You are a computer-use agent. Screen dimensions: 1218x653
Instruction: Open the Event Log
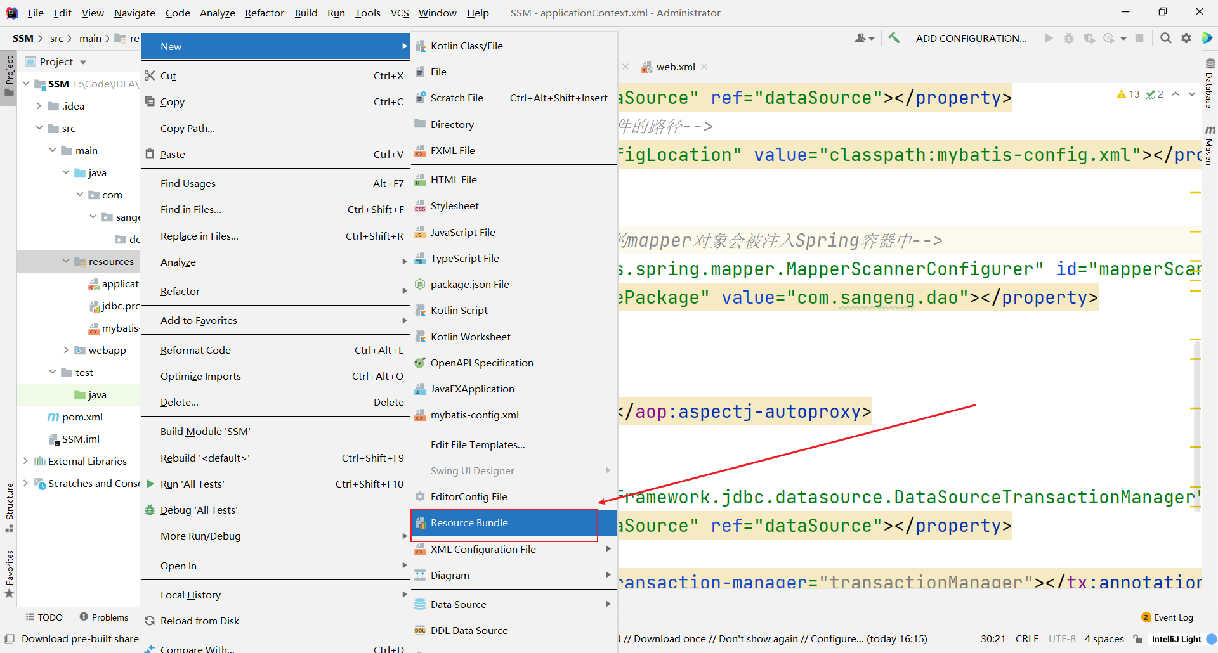1167,617
